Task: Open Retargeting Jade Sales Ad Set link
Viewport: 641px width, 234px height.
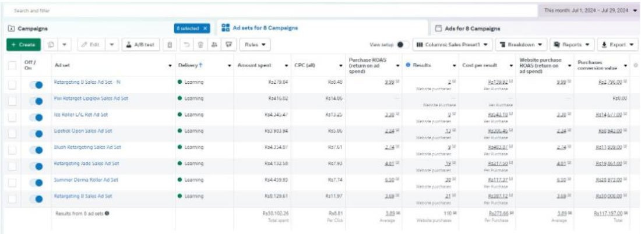Action: (87, 164)
